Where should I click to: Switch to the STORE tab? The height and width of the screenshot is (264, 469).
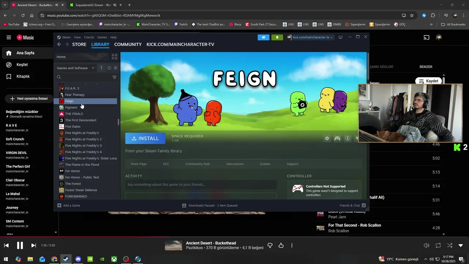[x=79, y=44]
